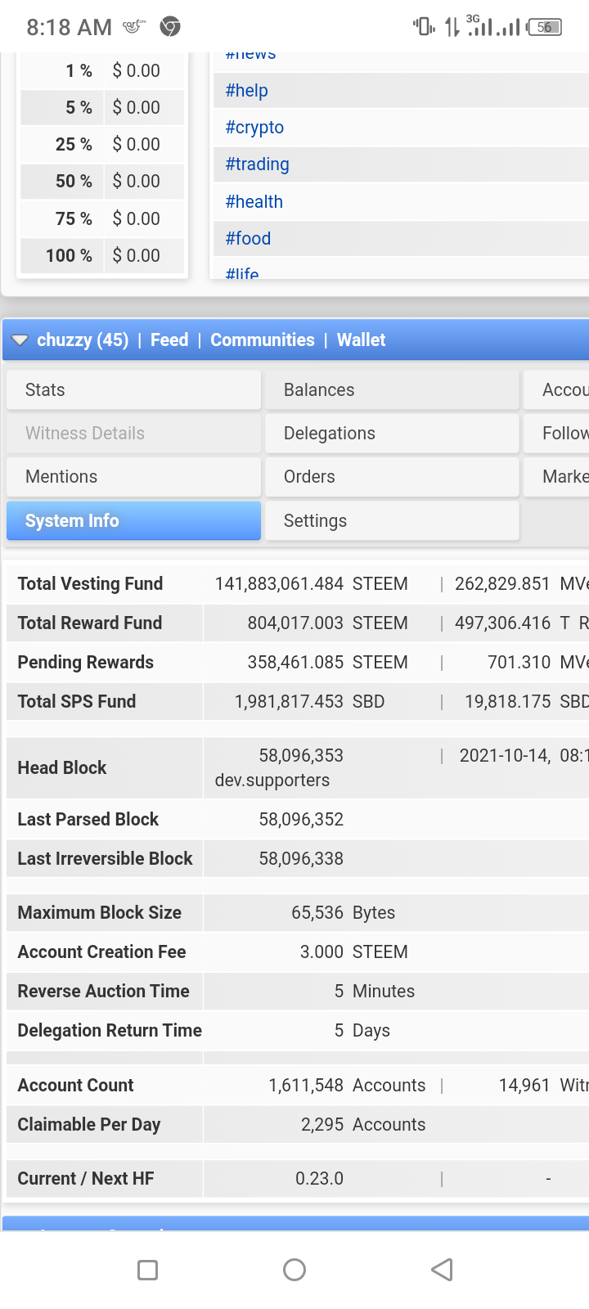Select the 100 % vote amount row

point(102,256)
